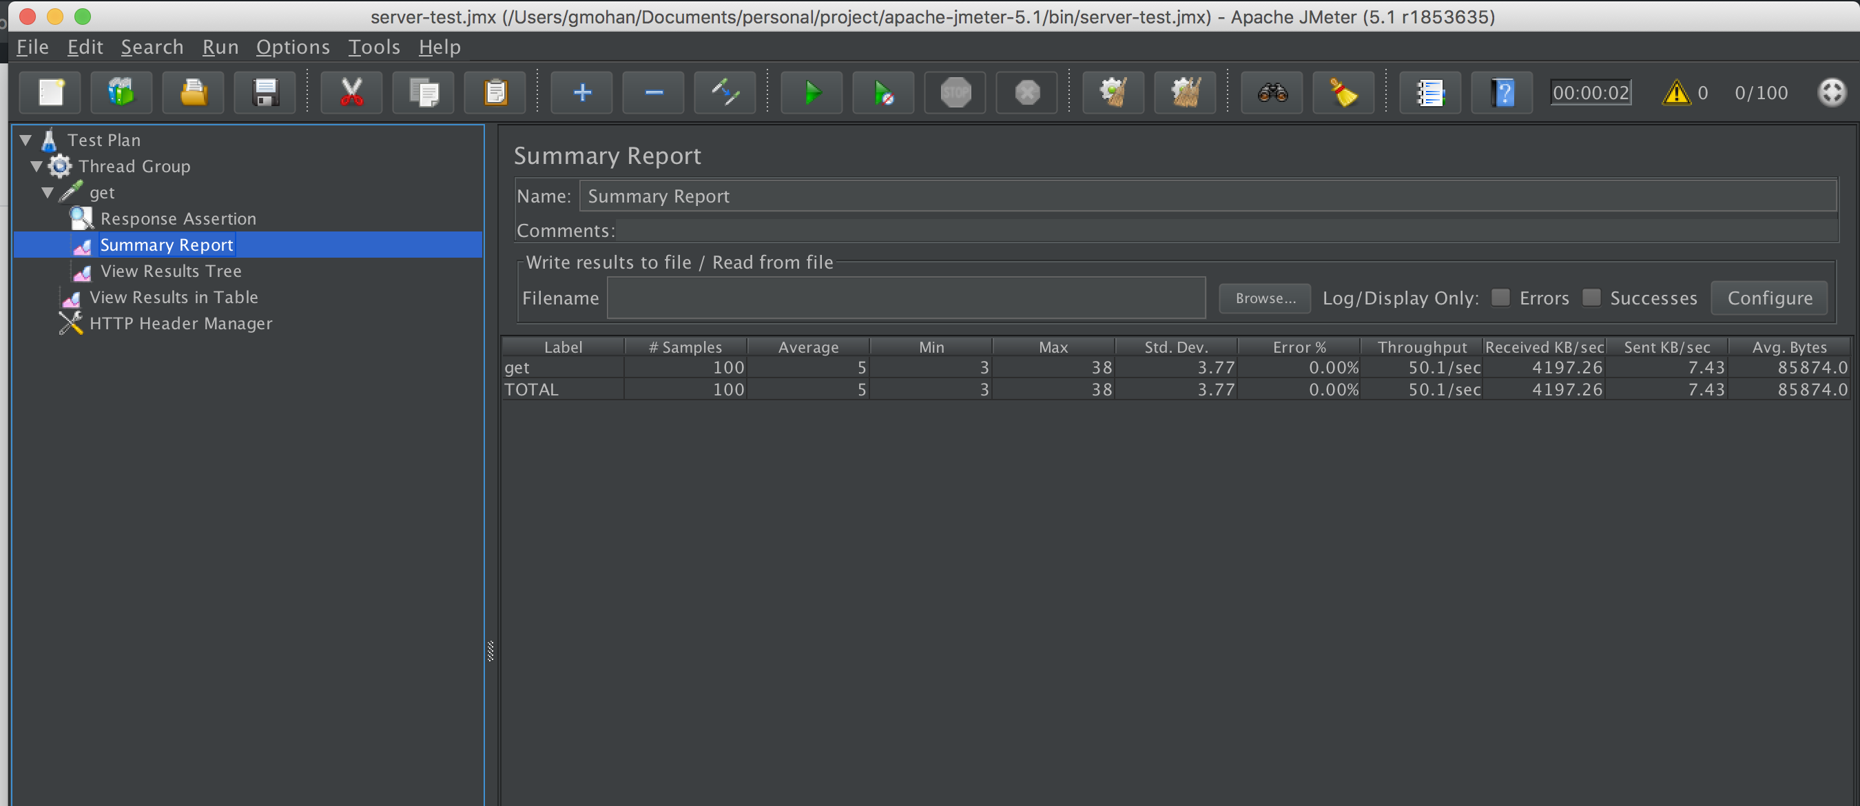Open the Options menu
This screenshot has width=1860, height=806.
[292, 47]
